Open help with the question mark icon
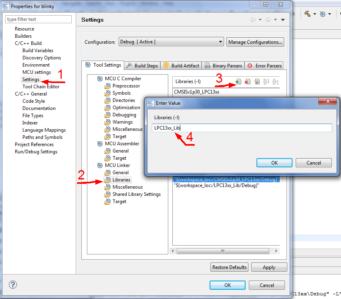This screenshot has width=341, height=299. (13, 285)
